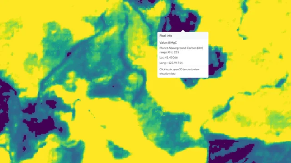Viewport: 291px width, 163px height.
Task: Click the 'Pixel info' popup header
Action: [x=183, y=36]
